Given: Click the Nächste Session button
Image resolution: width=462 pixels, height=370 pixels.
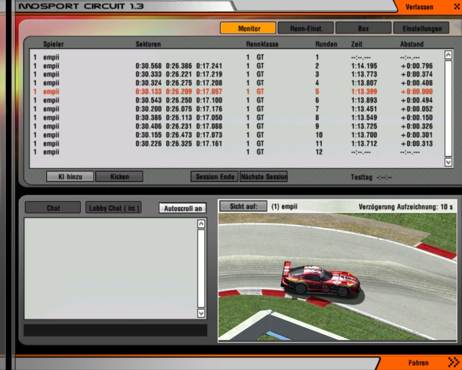Looking at the screenshot, I should [263, 177].
